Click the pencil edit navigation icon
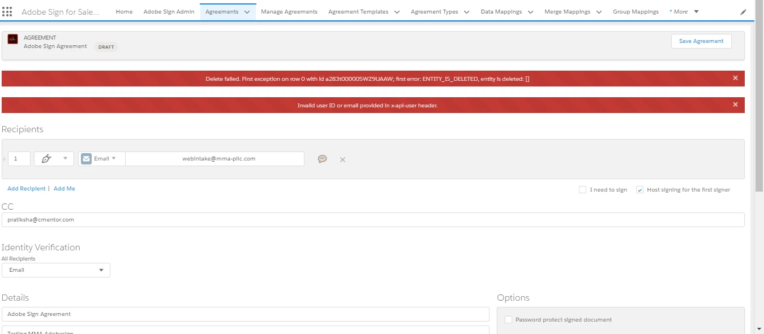764x334 pixels. click(x=743, y=12)
